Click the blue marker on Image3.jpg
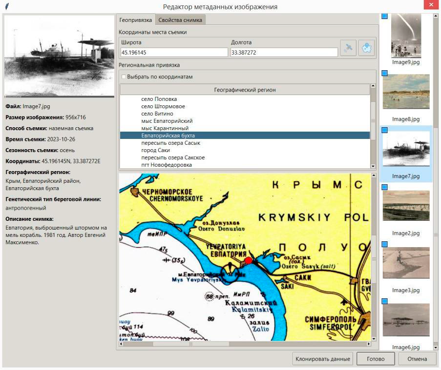This screenshot has height=370, width=441. tap(384, 244)
